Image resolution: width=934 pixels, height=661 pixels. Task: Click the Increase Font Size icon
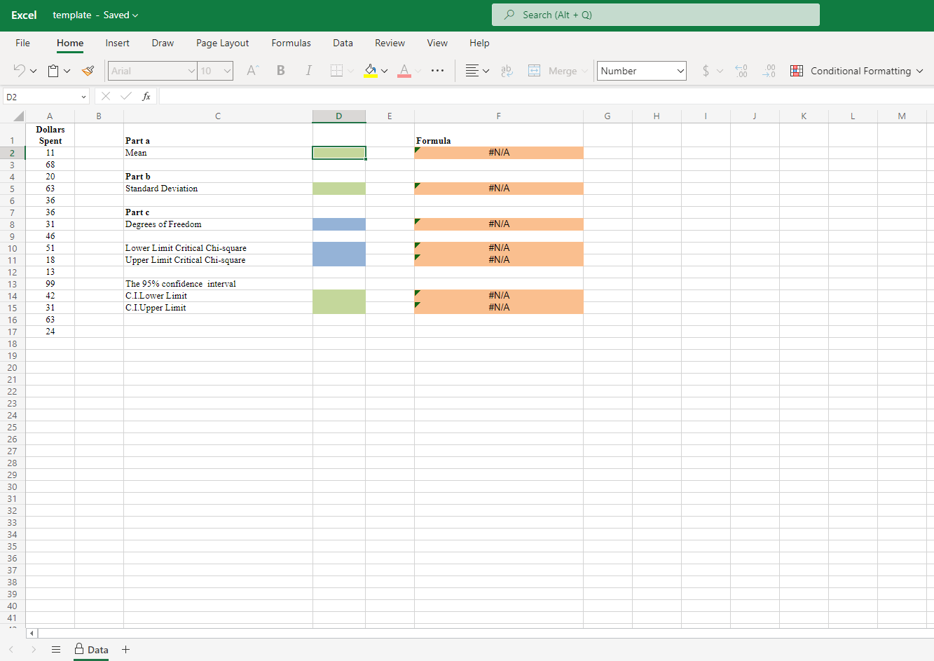252,70
